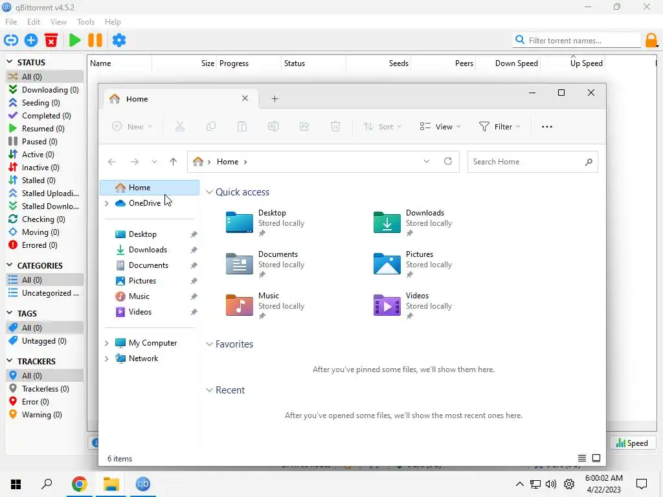663x497 pixels.
Task: Select the Untagged (0) tag filter
Action: pos(45,341)
